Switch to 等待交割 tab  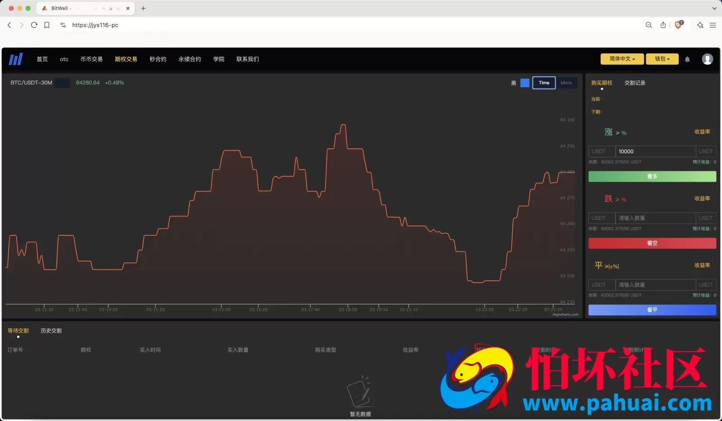click(x=18, y=331)
